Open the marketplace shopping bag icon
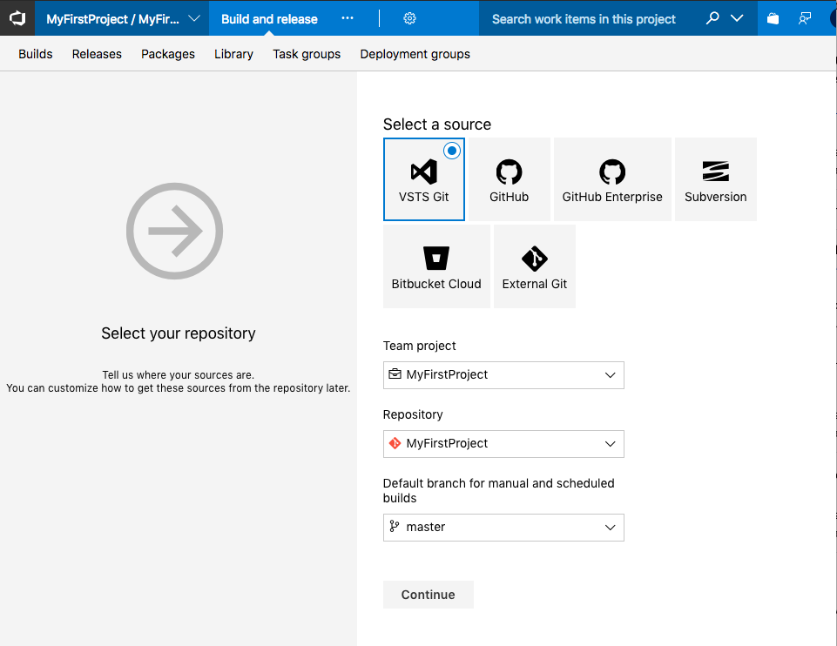Screen dimensions: 837x646 [773, 18]
